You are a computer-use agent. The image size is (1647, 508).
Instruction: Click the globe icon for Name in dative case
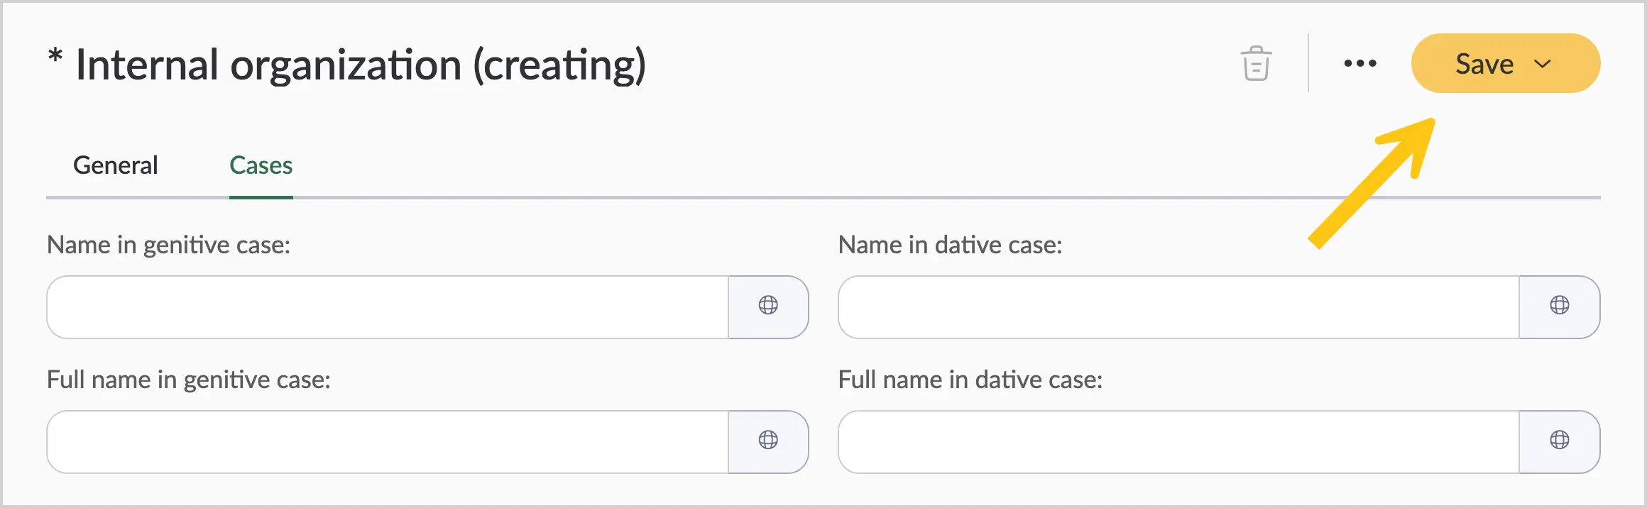pyautogui.click(x=1559, y=306)
